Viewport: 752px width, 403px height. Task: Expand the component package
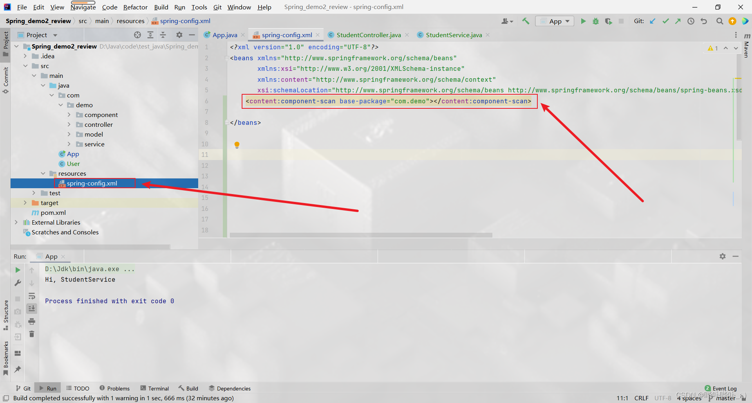click(x=69, y=115)
